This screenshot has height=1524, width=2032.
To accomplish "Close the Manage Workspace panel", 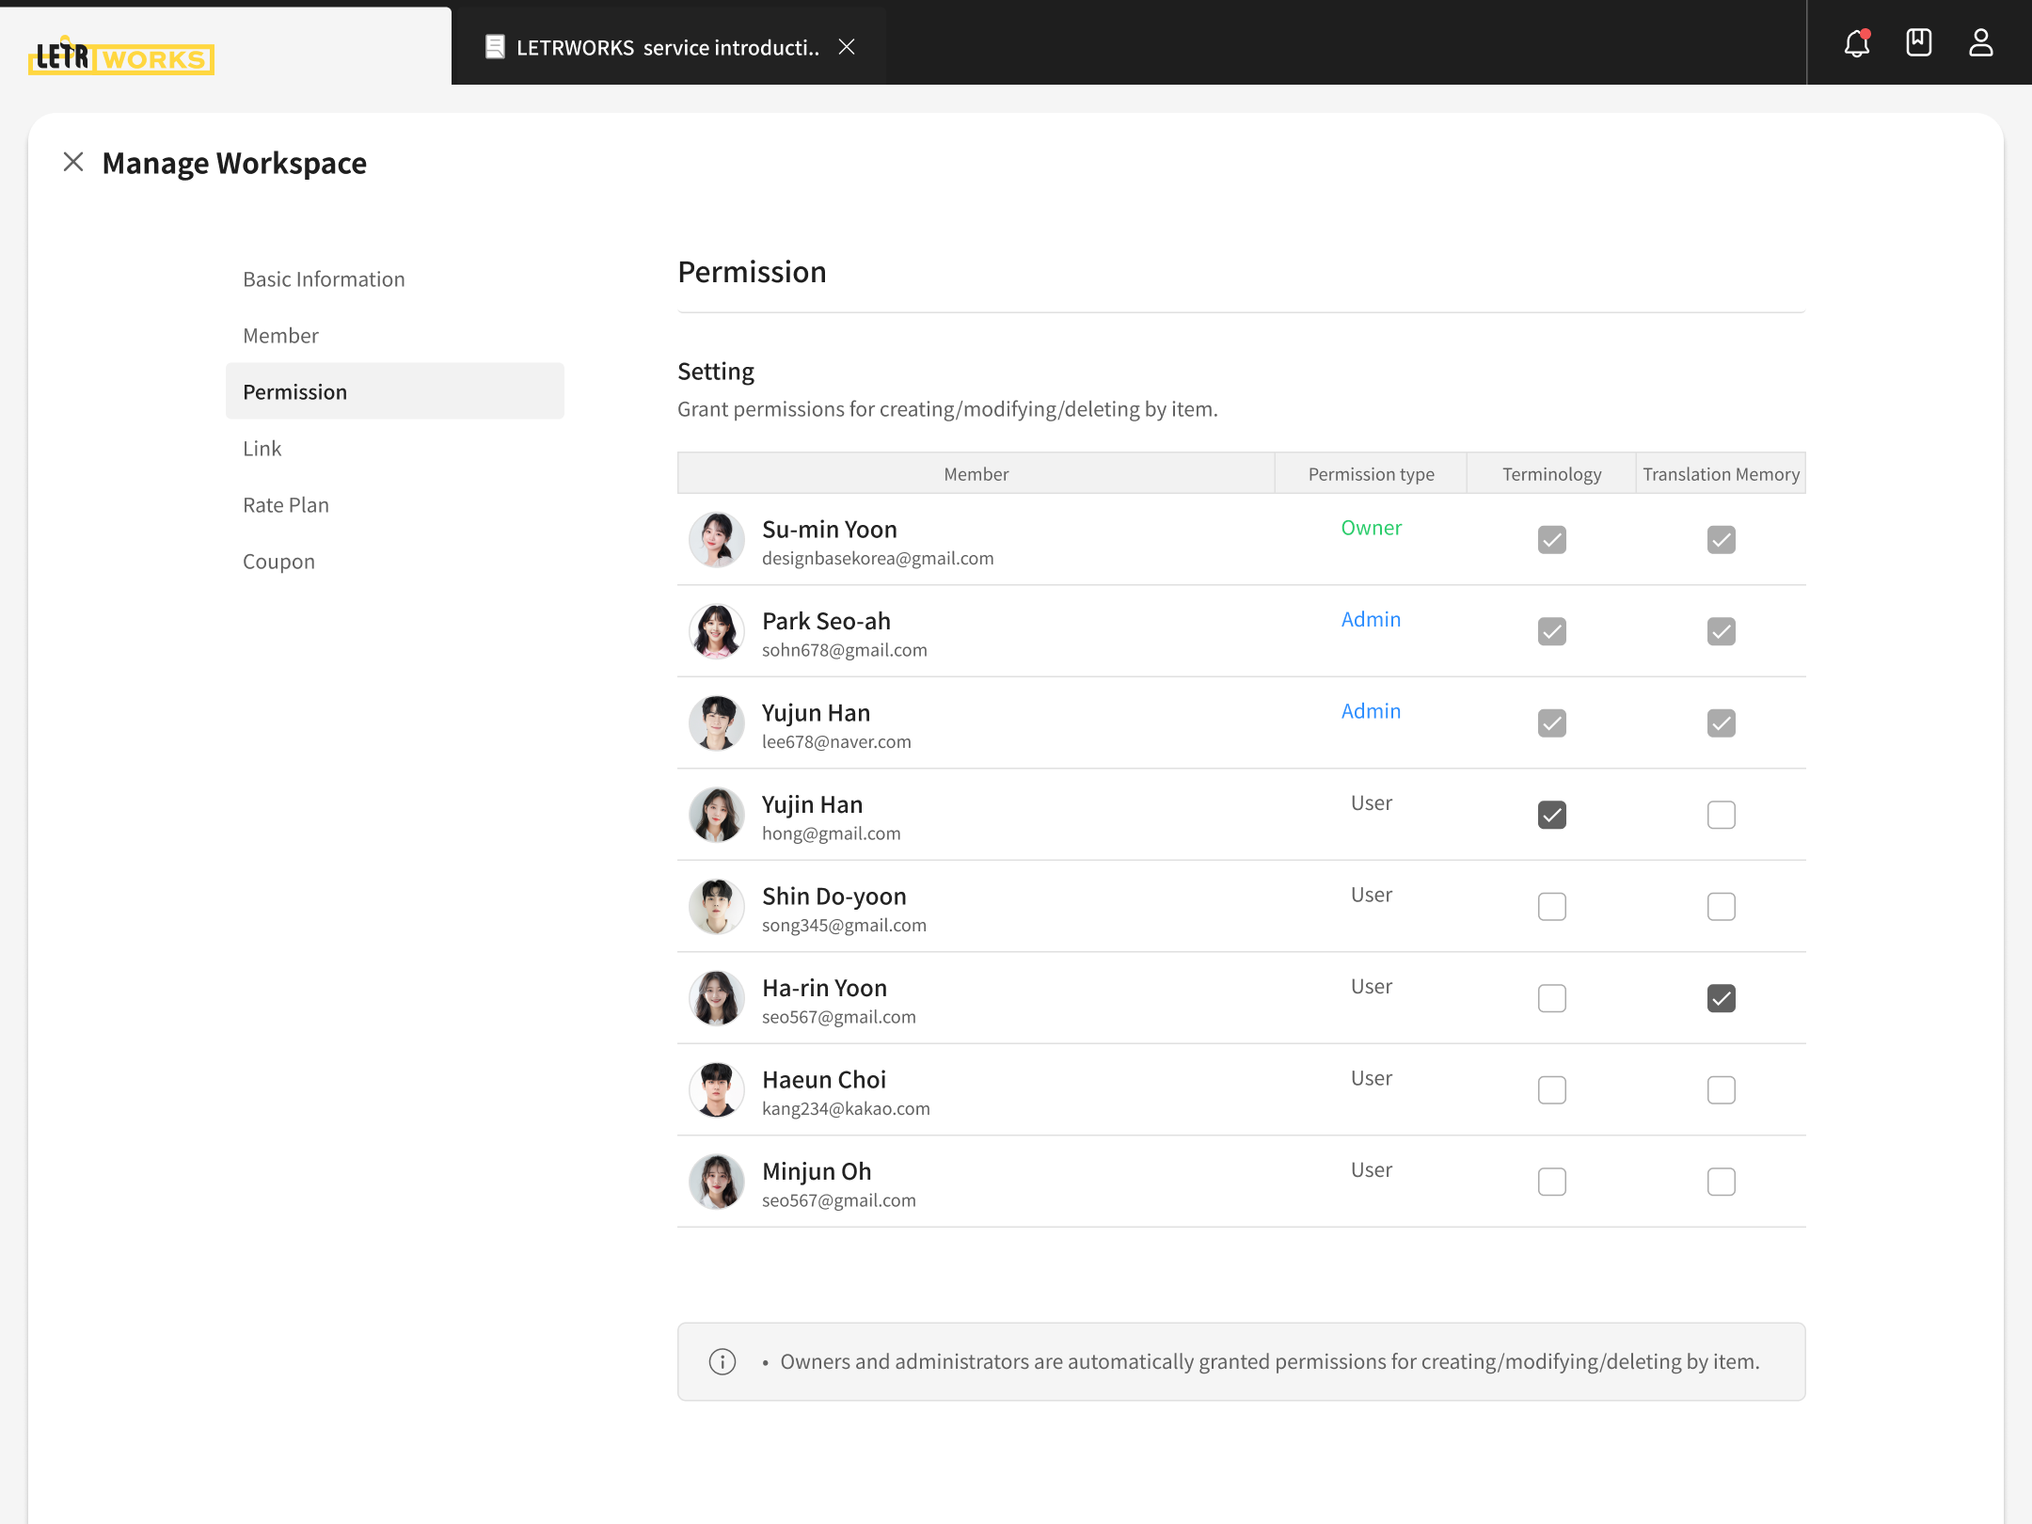I will pos(73,163).
